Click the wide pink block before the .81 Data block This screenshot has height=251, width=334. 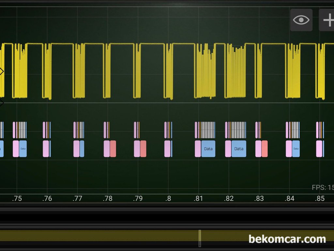click(198, 149)
